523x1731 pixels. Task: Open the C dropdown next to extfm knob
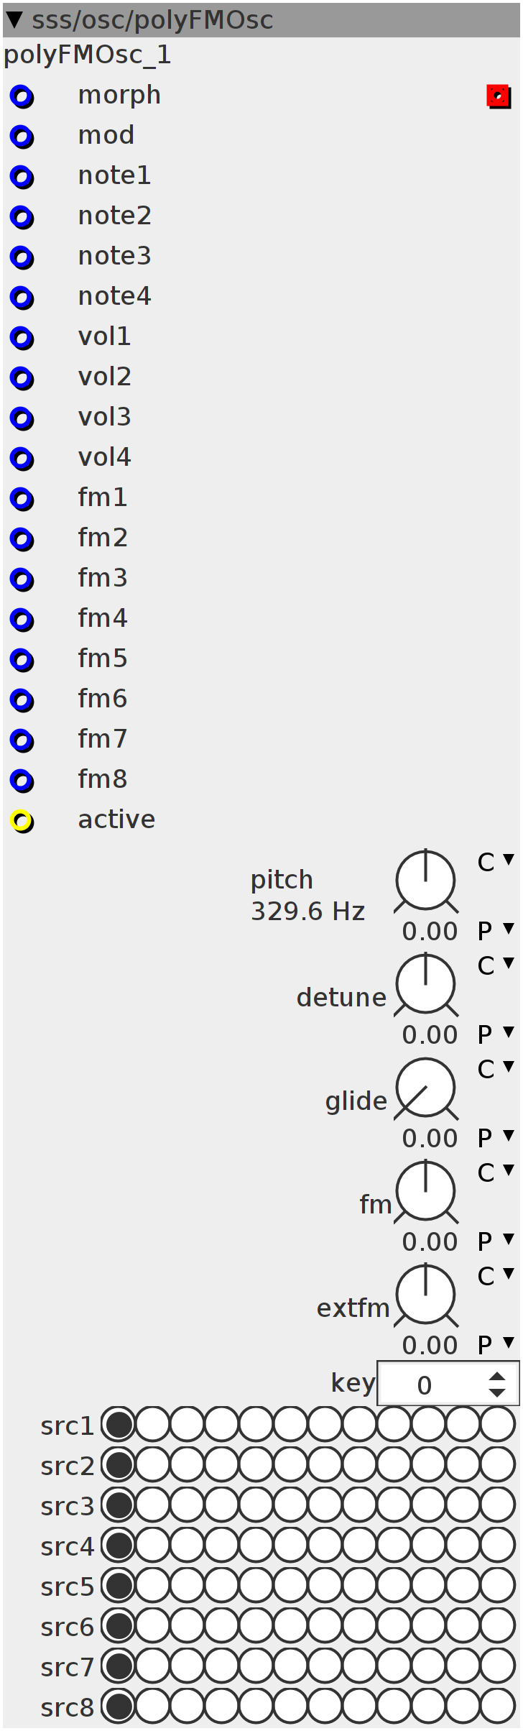[x=495, y=1276]
